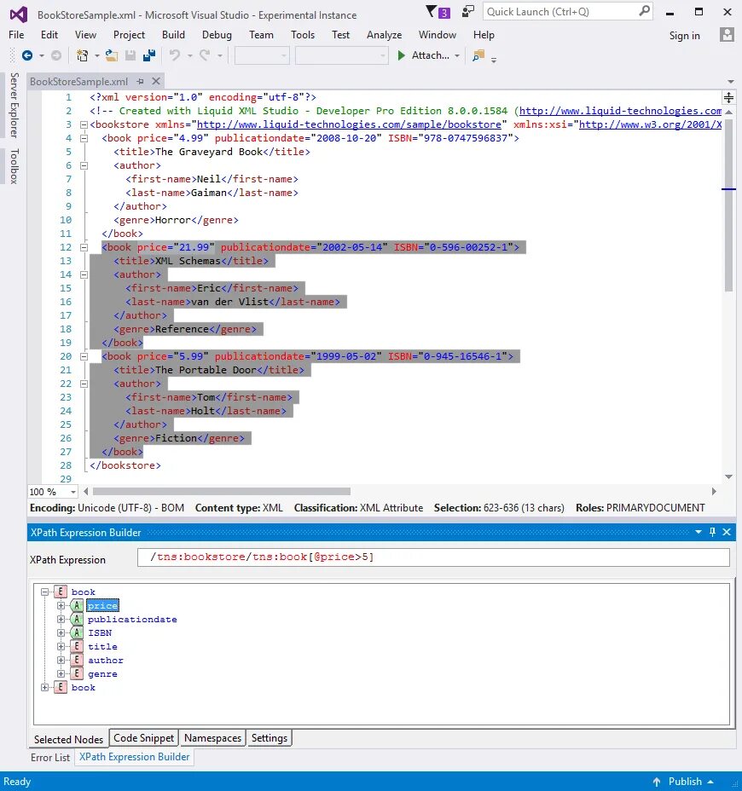Click in the Quick Launch search box
The height and width of the screenshot is (791, 742).
coord(559,12)
